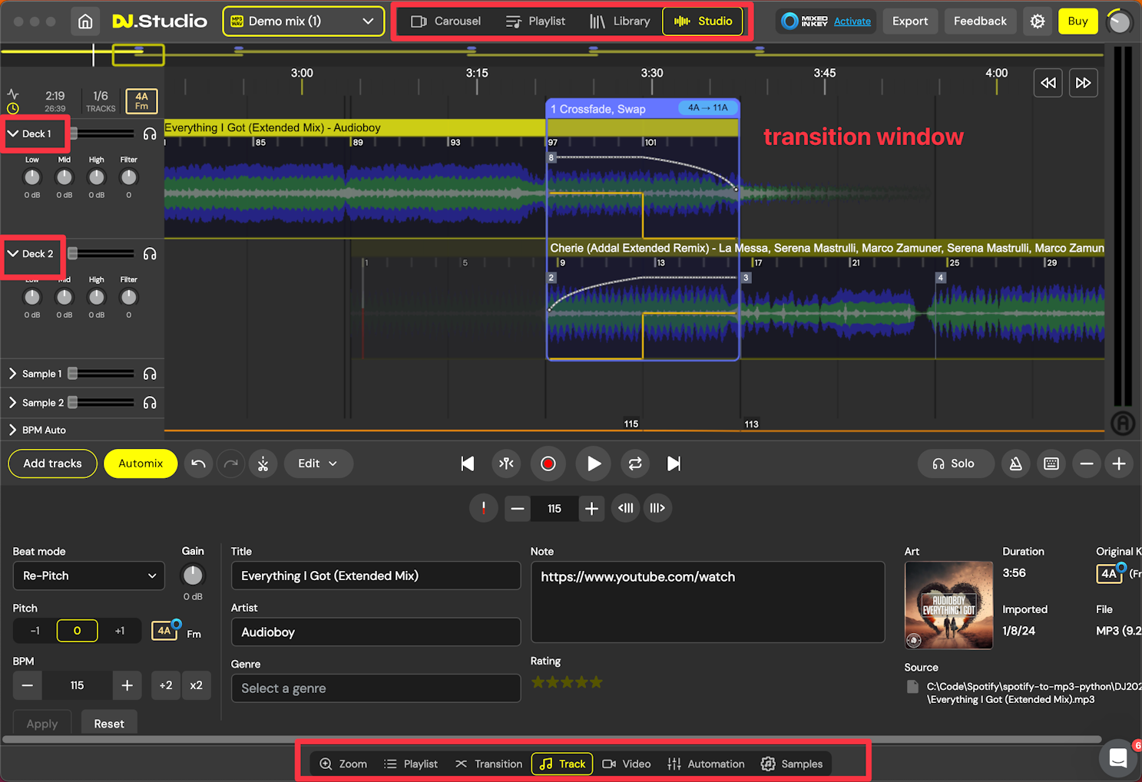Toggle loop playback
This screenshot has height=782, width=1142.
(x=635, y=464)
